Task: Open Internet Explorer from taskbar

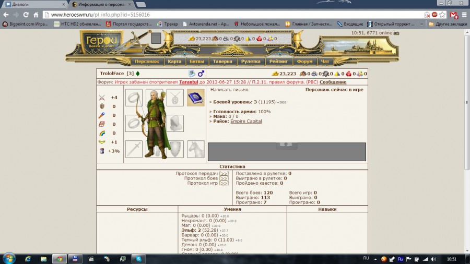Action: [28, 259]
